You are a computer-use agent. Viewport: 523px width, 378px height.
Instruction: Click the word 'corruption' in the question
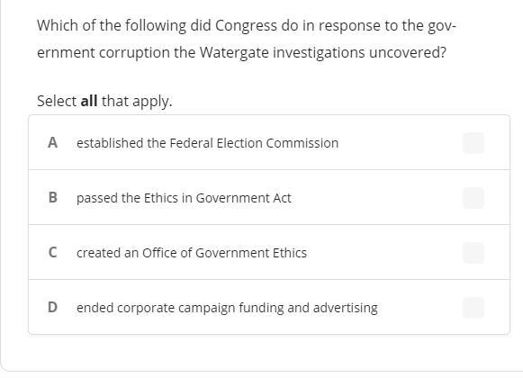134,53
